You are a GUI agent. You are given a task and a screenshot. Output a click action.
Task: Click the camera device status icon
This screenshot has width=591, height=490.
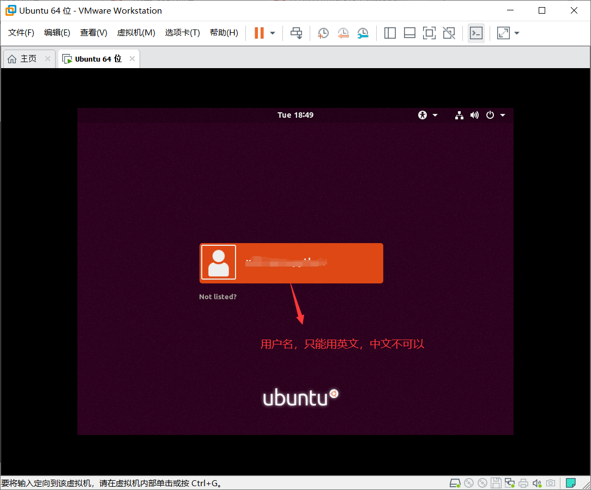coord(551,483)
